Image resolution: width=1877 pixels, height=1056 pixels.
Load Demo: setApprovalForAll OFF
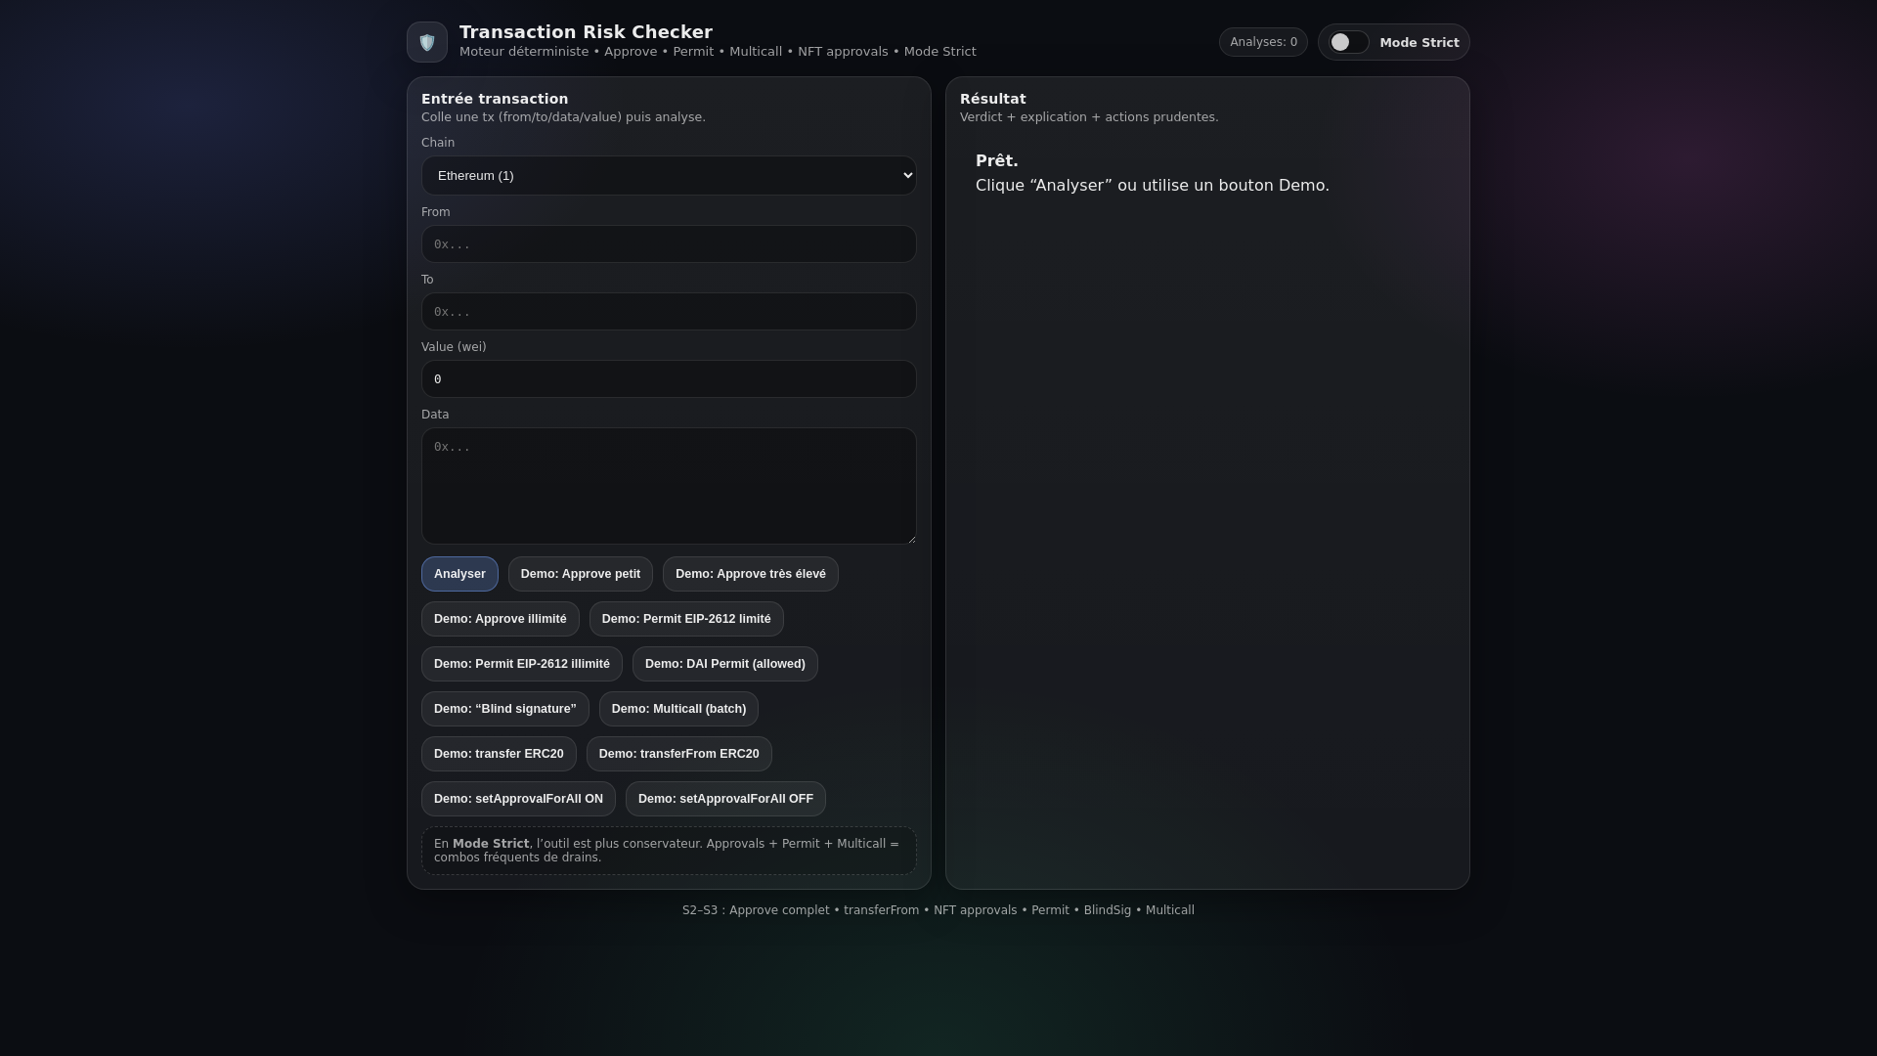pyautogui.click(x=725, y=799)
